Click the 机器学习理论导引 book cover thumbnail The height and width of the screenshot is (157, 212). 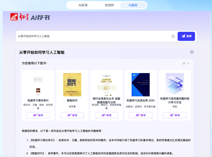pos(38,85)
